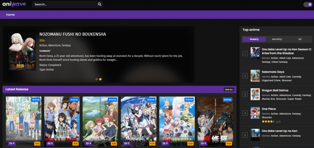314x148 pixels.
Task: Switch to the Monthly tab
Action: [277, 39]
